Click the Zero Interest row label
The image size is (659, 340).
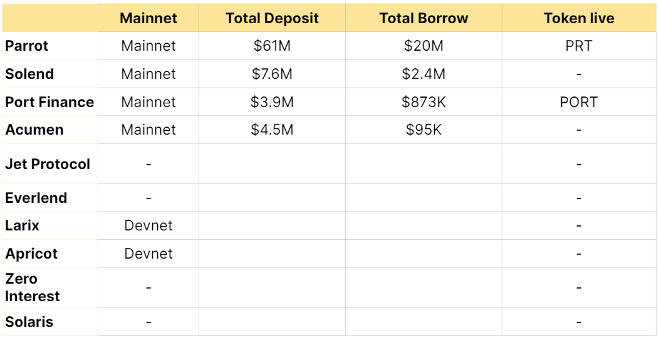point(33,287)
